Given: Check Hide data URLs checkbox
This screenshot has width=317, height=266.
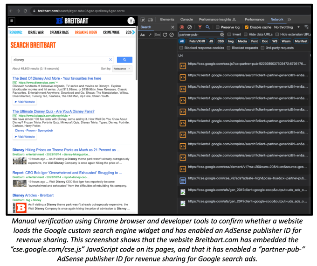Looking at the screenshot, I should click(246, 35).
